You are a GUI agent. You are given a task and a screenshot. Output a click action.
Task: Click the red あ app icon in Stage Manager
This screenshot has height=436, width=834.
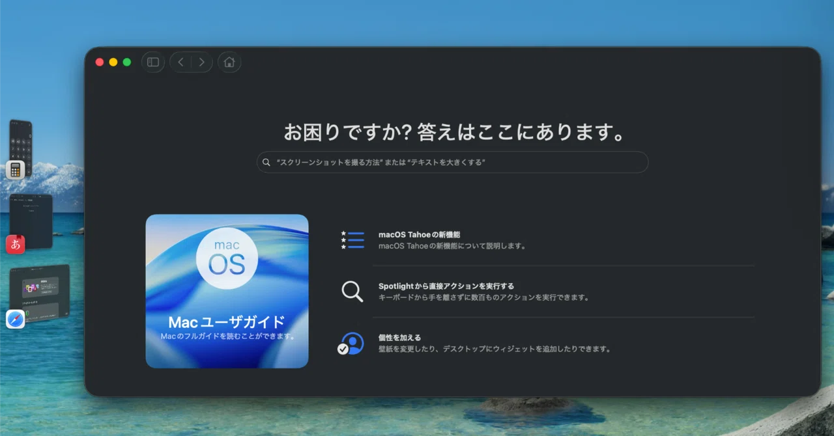tap(16, 245)
